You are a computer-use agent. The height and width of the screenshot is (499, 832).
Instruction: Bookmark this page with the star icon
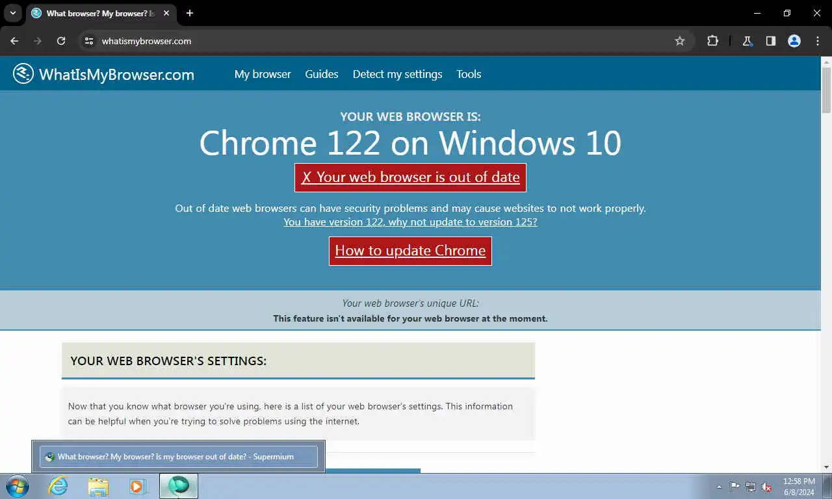coord(680,41)
